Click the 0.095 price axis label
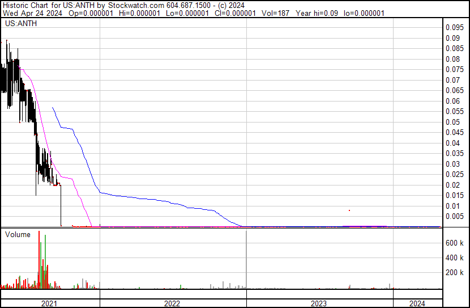The height and width of the screenshot is (308, 470). pos(455,28)
